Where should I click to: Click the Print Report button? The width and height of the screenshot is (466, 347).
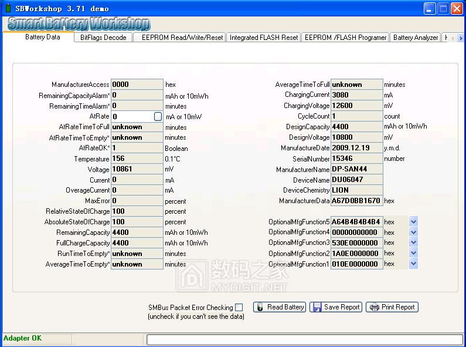(392, 307)
